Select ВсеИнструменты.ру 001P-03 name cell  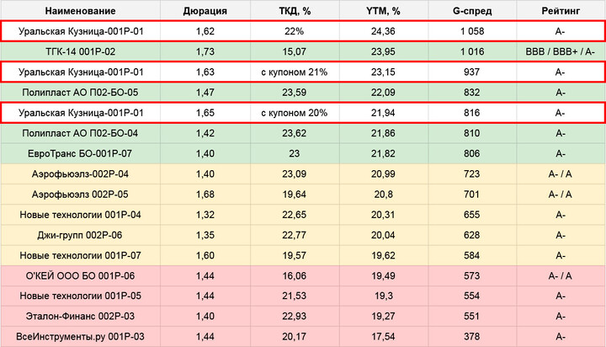click(81, 337)
